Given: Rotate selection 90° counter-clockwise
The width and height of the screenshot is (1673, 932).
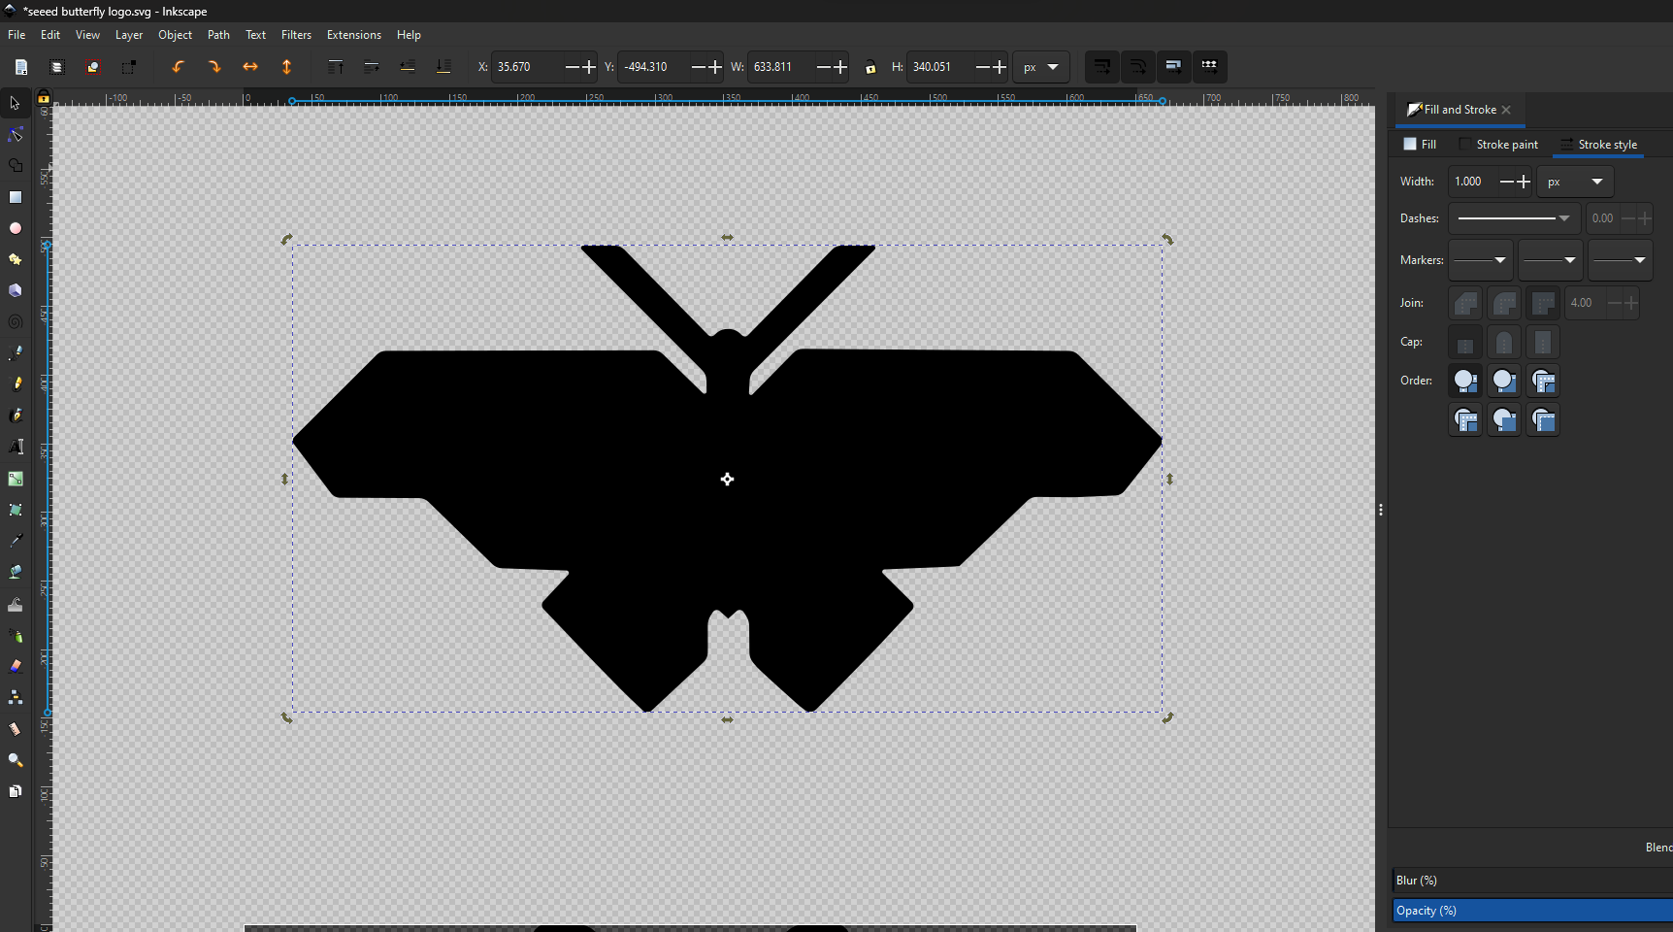Looking at the screenshot, I should 179,67.
